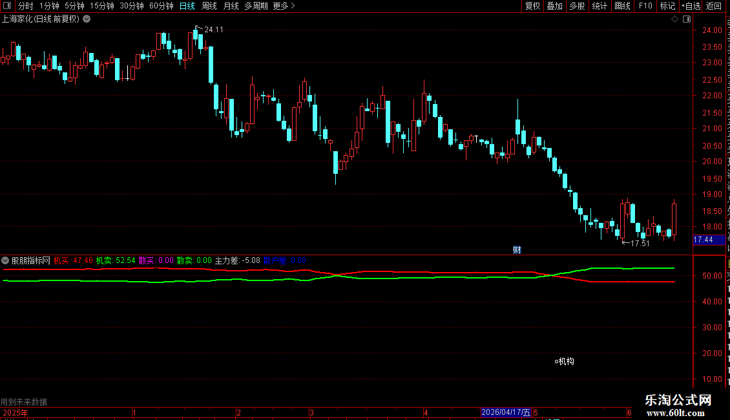Open 多周期 multi-period view
Viewport: 730px width, 420px height.
click(256, 6)
